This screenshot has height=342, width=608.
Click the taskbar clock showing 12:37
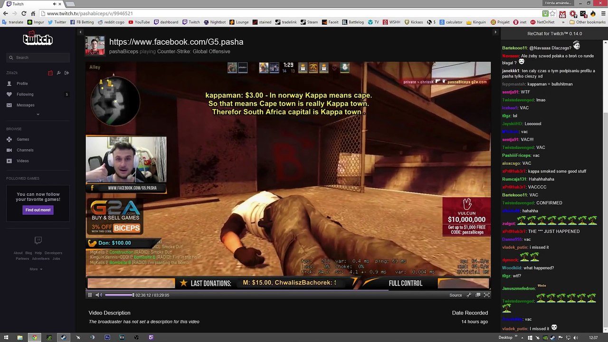[593, 338]
